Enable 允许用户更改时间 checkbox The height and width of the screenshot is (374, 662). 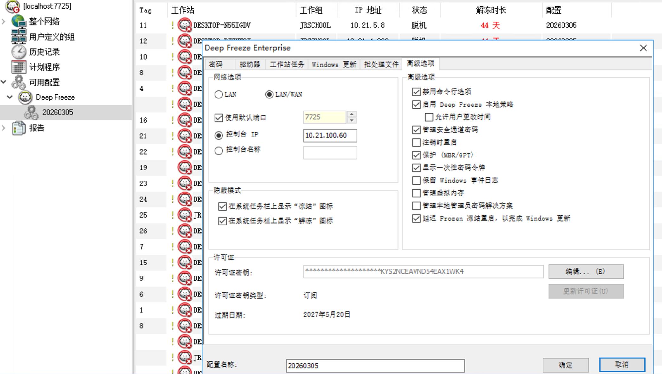tap(429, 117)
